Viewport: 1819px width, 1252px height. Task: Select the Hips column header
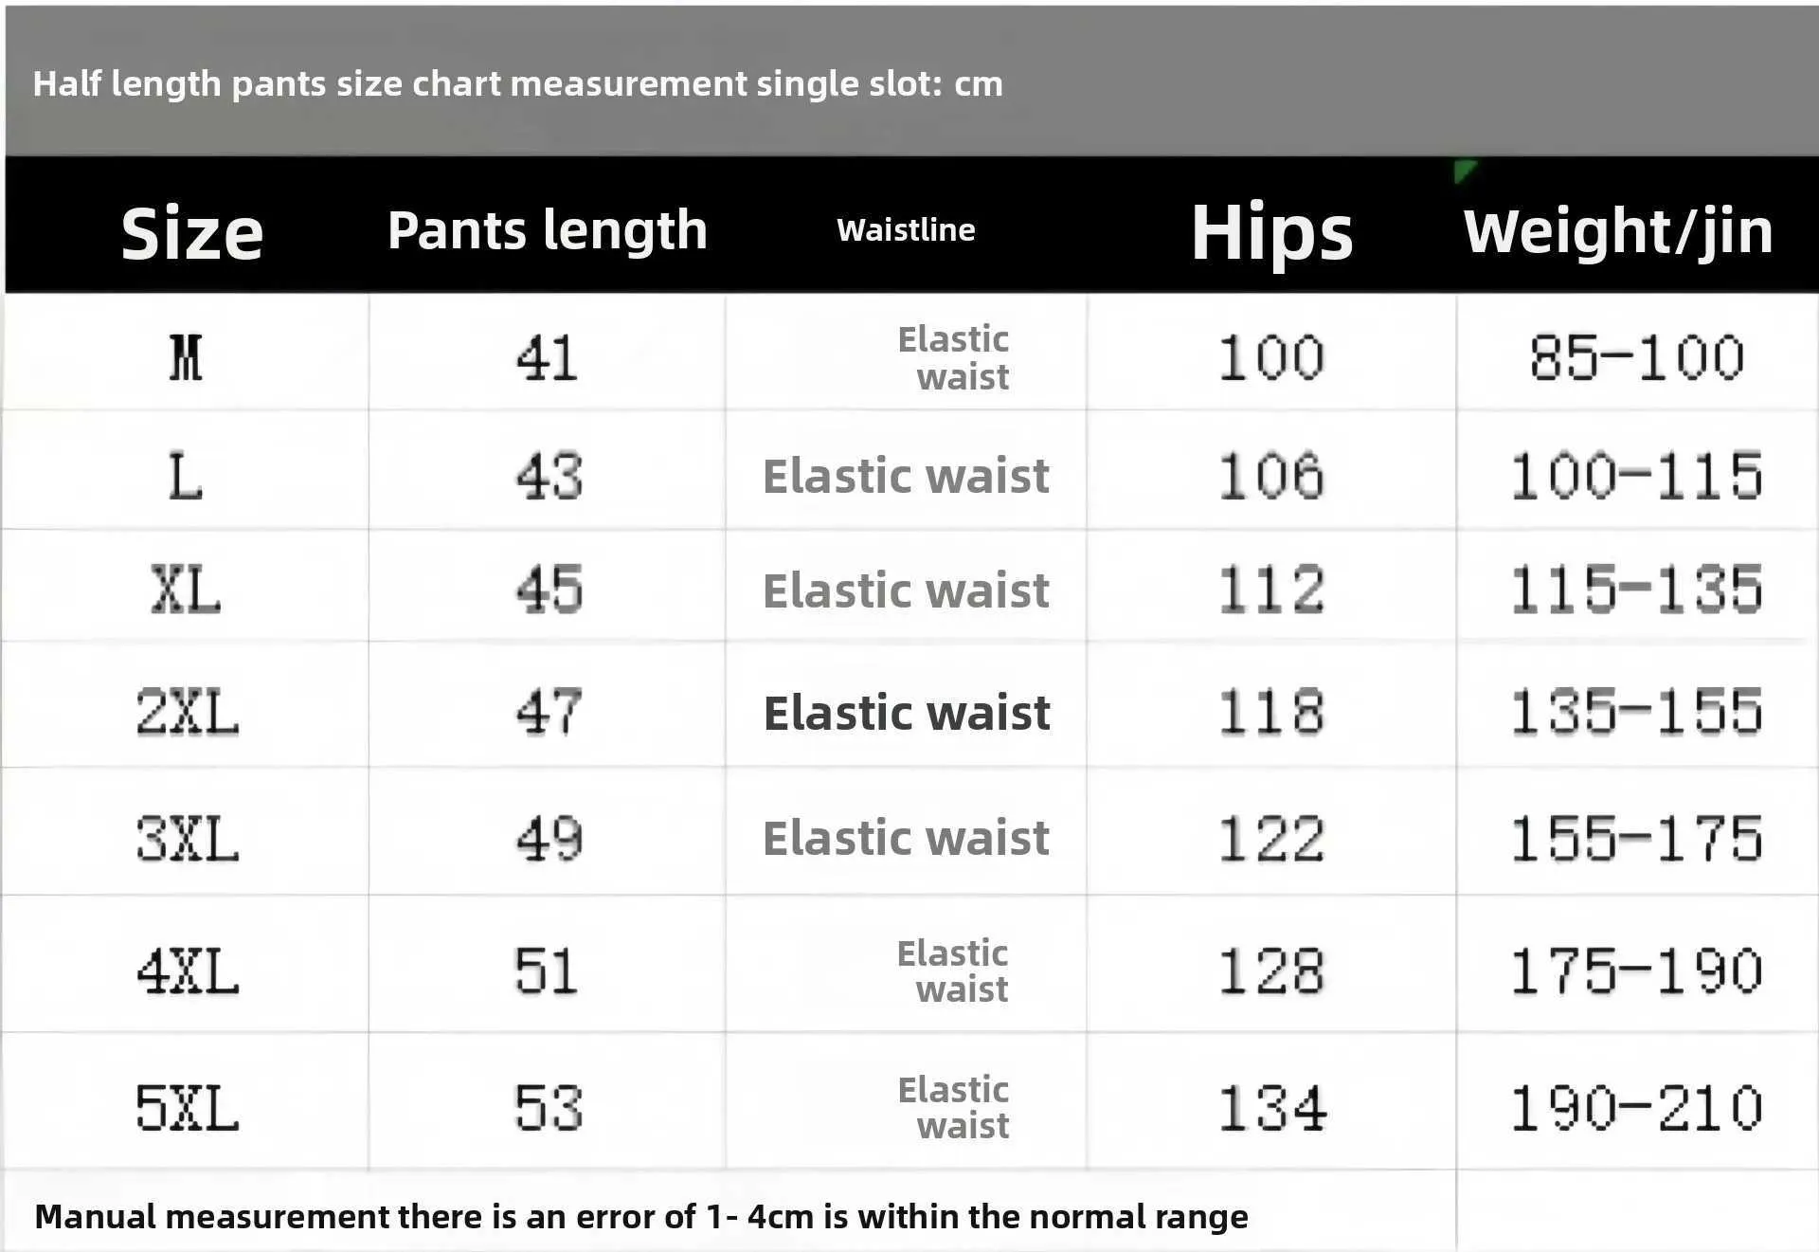pyautogui.click(x=1271, y=232)
